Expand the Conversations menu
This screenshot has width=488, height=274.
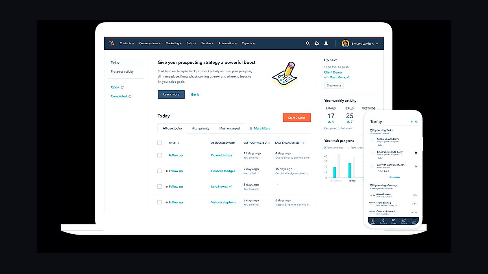click(x=150, y=43)
